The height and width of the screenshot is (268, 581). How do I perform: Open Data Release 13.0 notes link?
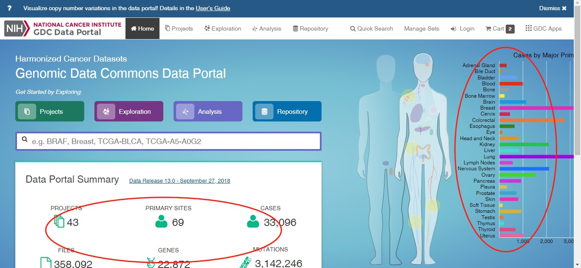pos(179,181)
